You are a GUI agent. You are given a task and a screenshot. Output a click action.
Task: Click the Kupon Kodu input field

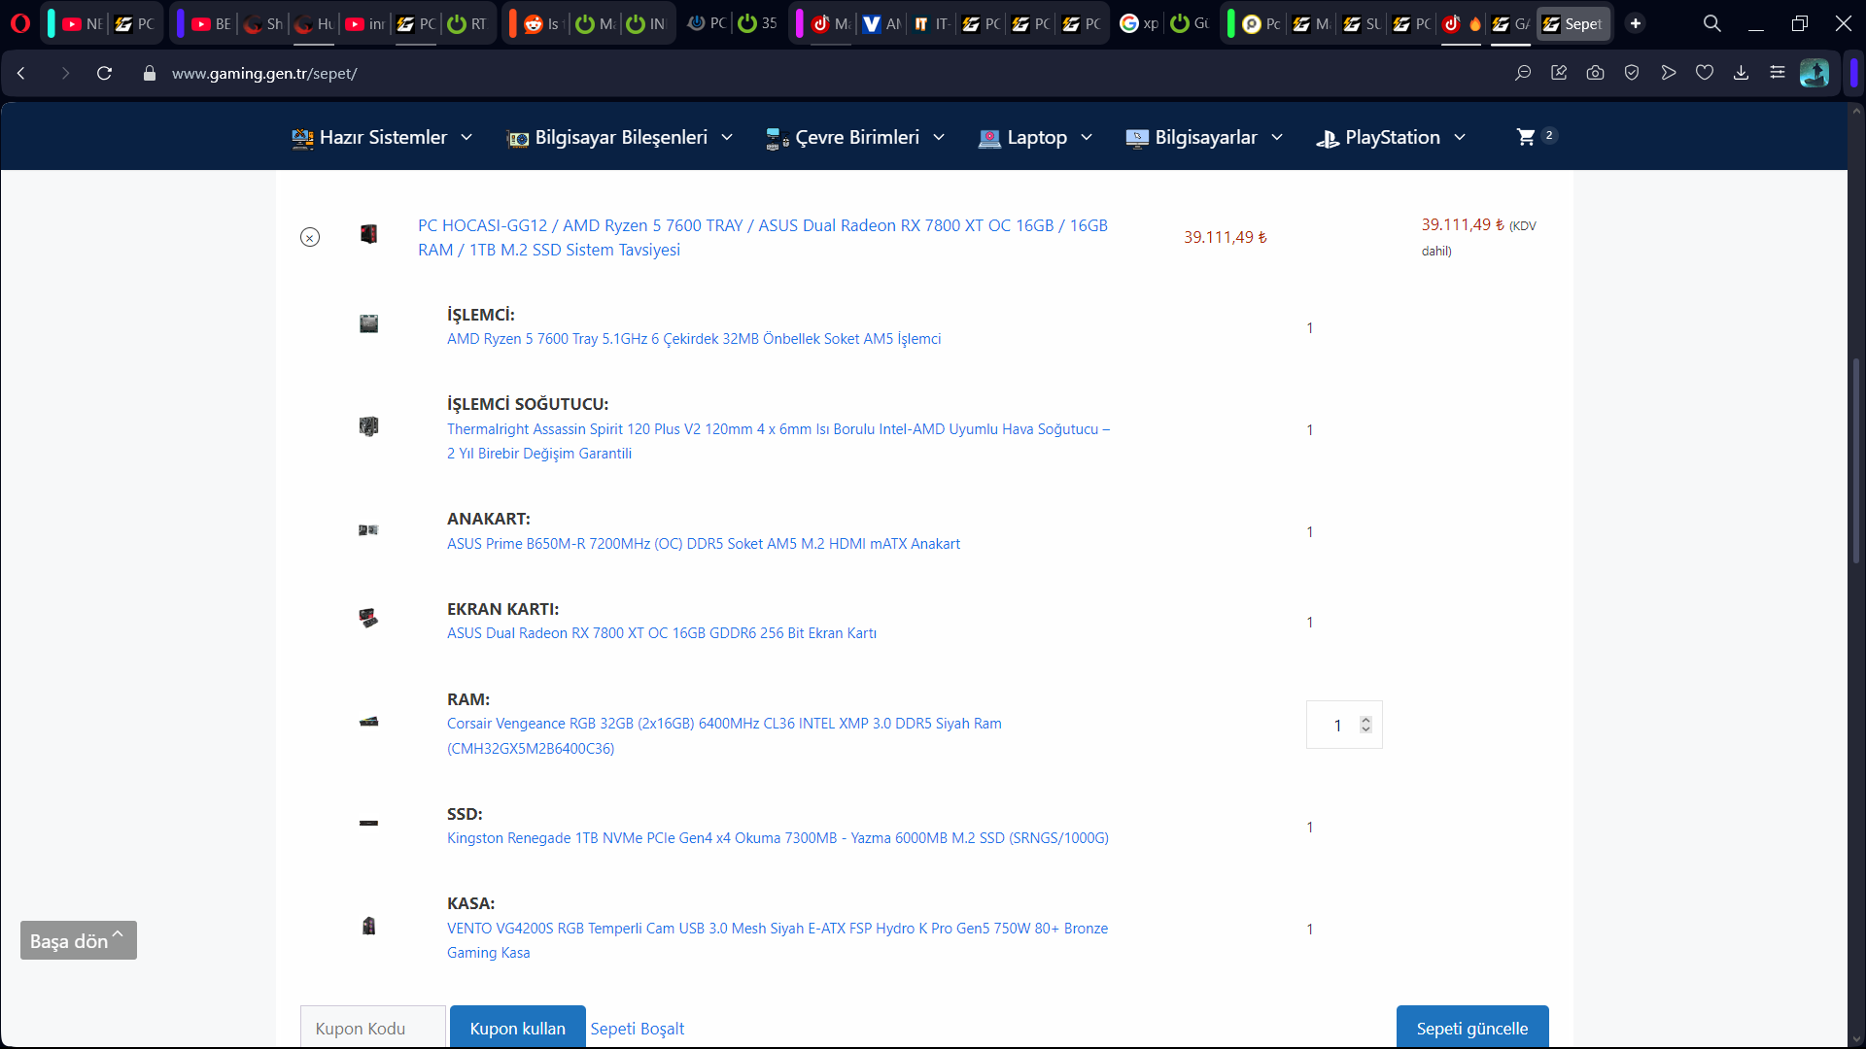(x=373, y=1028)
